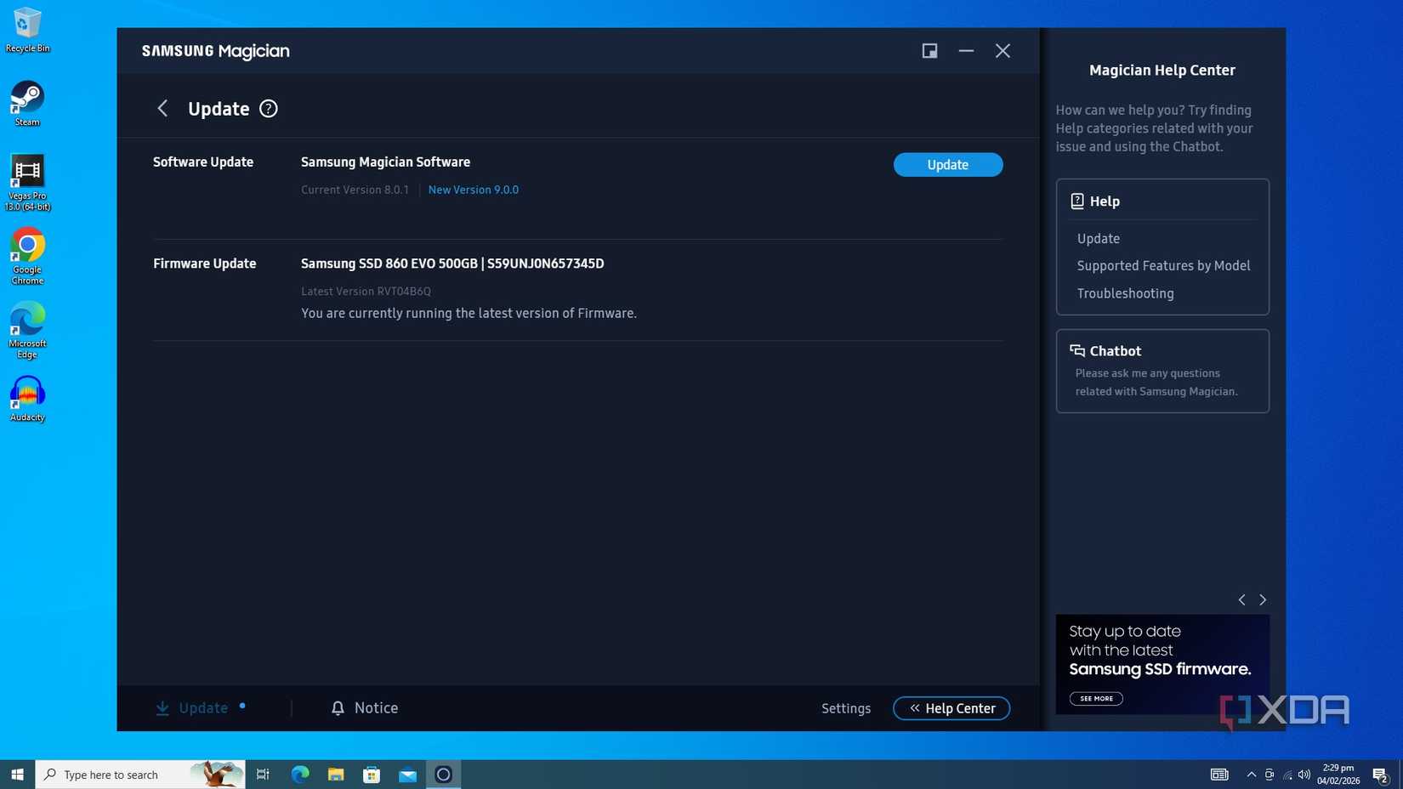1403x789 pixels.
Task: Click the left arrow above the firmware banner
Action: pyautogui.click(x=1241, y=599)
